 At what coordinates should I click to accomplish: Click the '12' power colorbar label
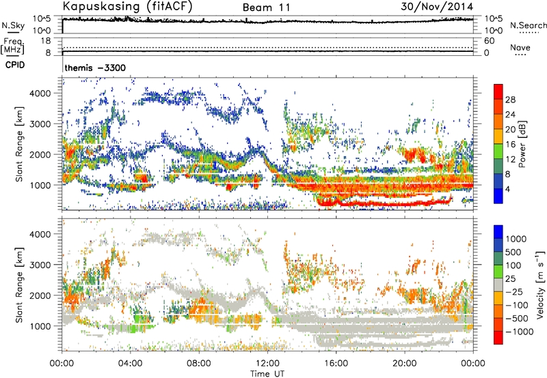510,160
